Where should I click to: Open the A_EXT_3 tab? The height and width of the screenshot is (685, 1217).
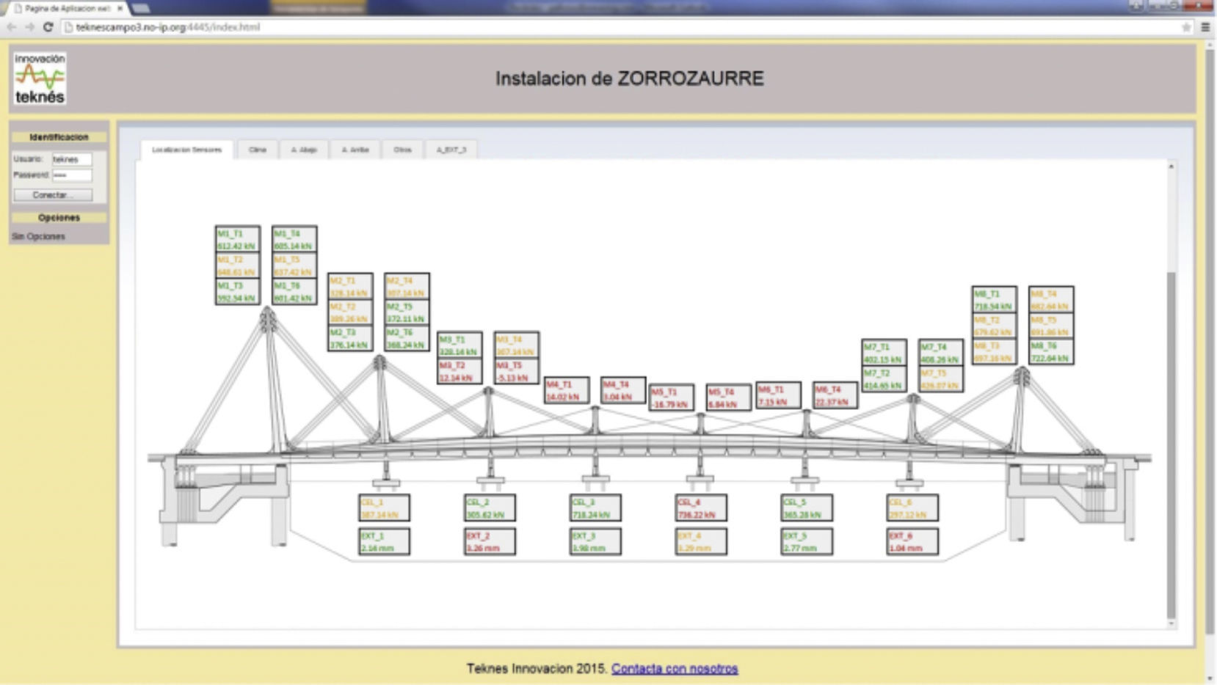coord(451,150)
